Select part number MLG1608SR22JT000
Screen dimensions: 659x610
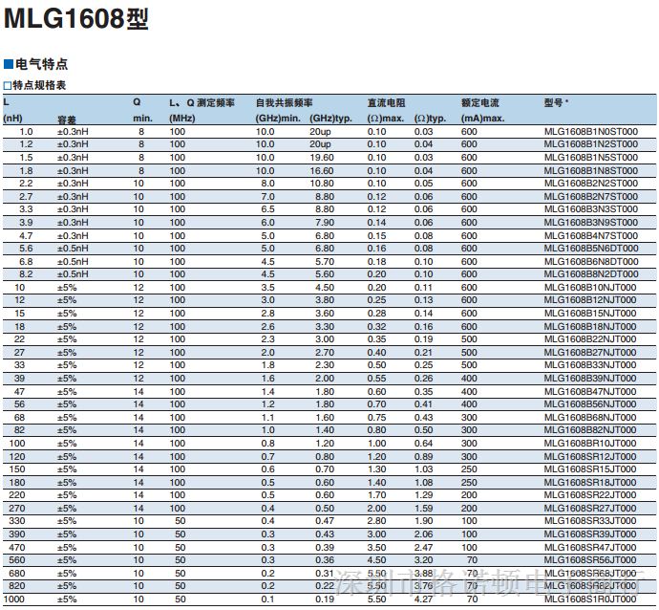click(x=590, y=495)
